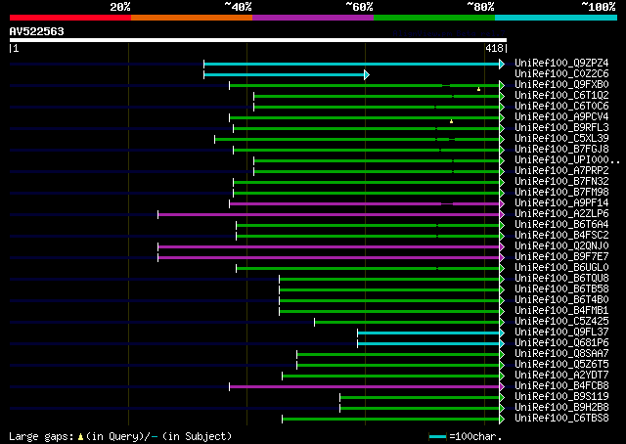Select the purple alignment bar for B4FCB8
The width and height of the screenshot is (626, 444).
click(x=365, y=387)
